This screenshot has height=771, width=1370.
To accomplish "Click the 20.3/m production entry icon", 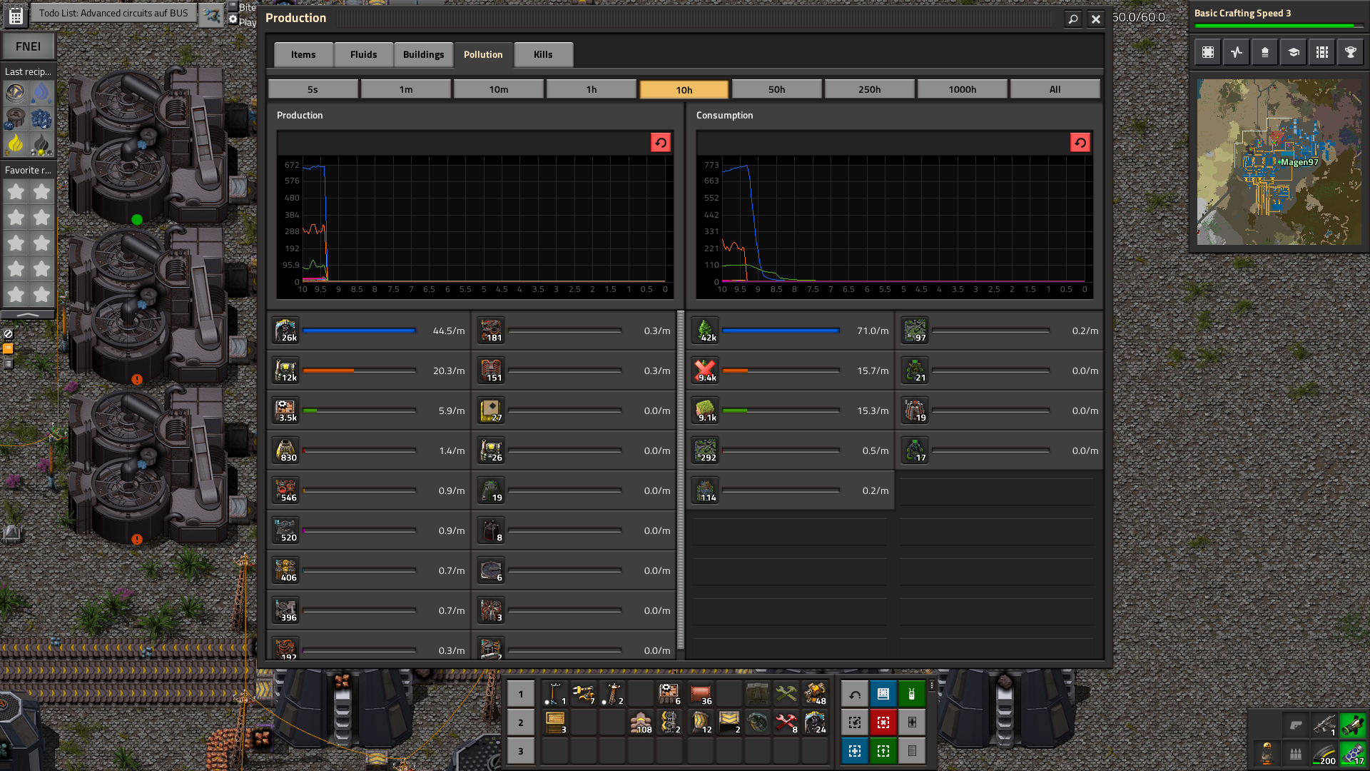I will click(286, 371).
